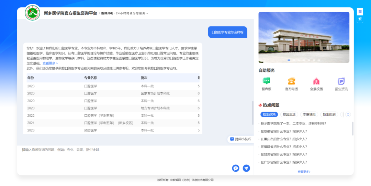Click the 预防医学 cell
This screenshot has height=186, width=371.
click(91, 130)
